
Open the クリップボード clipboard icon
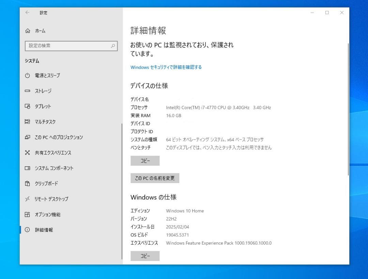tap(28, 183)
